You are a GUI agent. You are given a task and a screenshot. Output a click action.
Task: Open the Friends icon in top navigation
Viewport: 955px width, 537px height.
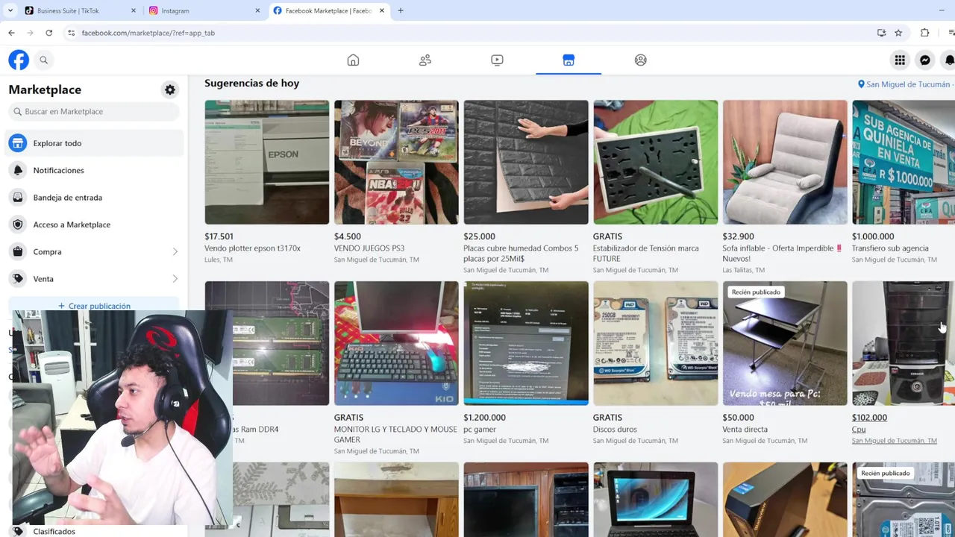425,60
